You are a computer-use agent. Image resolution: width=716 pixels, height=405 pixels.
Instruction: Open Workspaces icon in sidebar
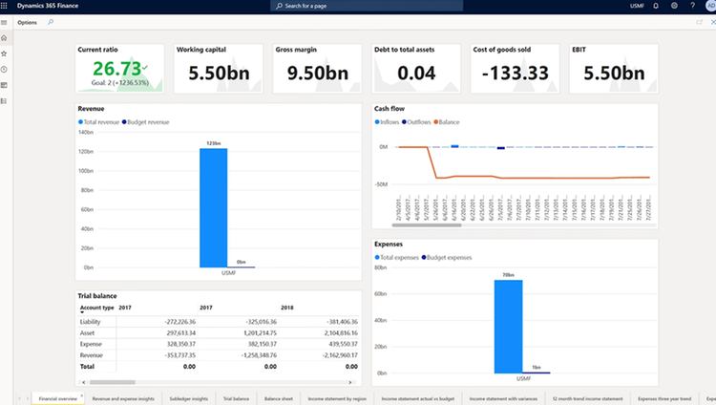pyautogui.click(x=4, y=85)
